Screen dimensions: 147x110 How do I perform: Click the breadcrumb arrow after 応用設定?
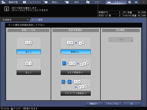[28, 20]
